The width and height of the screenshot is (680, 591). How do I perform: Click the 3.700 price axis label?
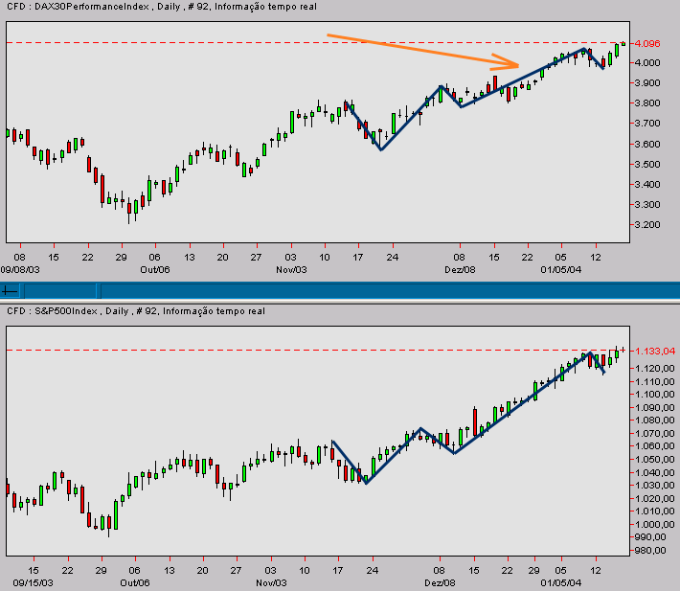click(647, 124)
